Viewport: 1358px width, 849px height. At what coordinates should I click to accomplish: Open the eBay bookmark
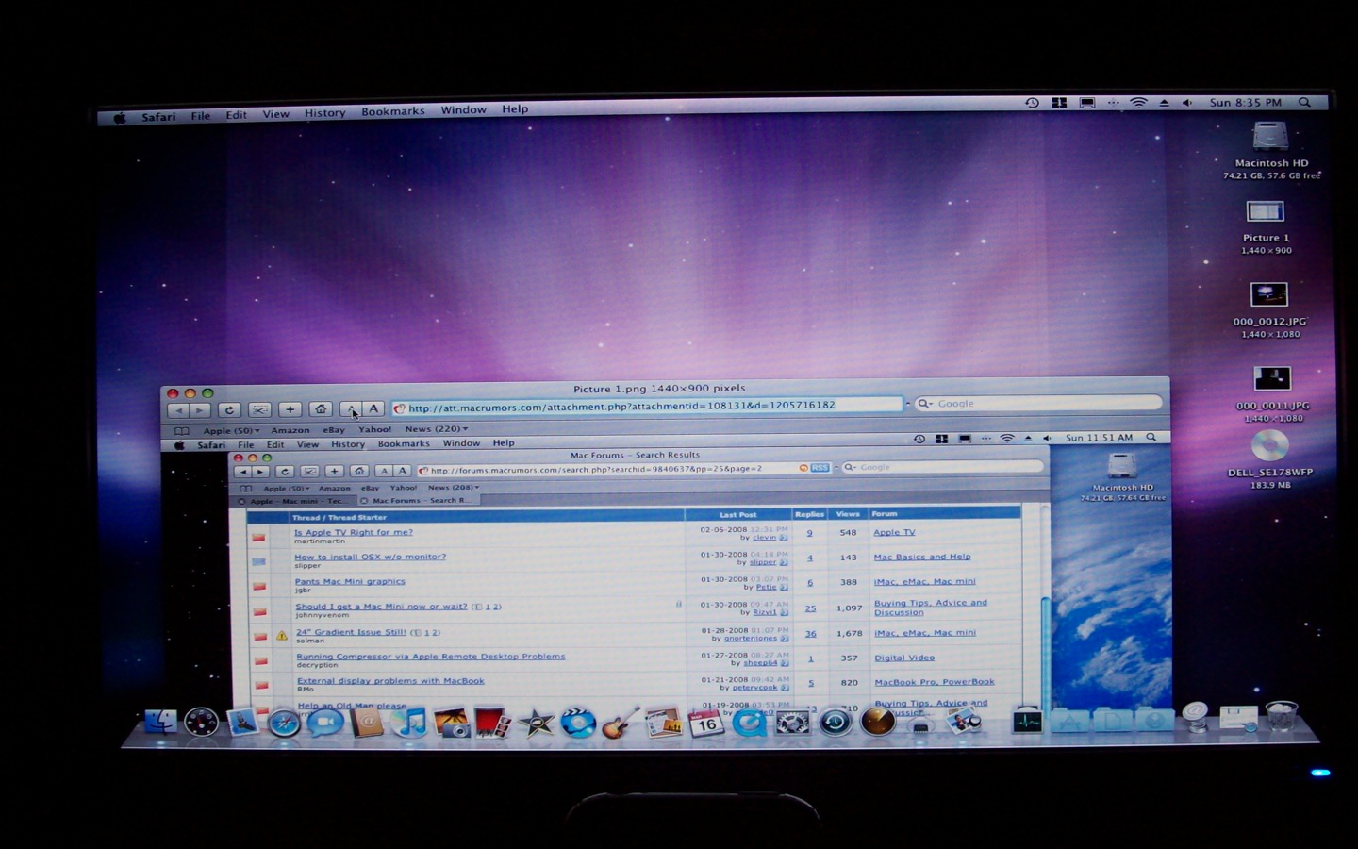click(x=334, y=430)
